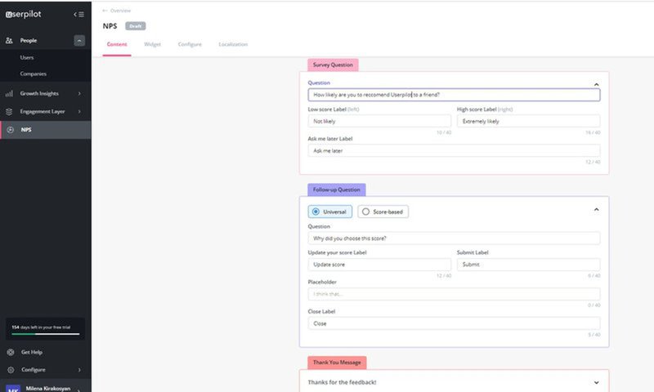Click the Placeholder input field
This screenshot has width=654, height=392.
coord(454,294)
